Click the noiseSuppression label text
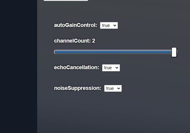Viewport: 190px width, 133px height. (78, 88)
